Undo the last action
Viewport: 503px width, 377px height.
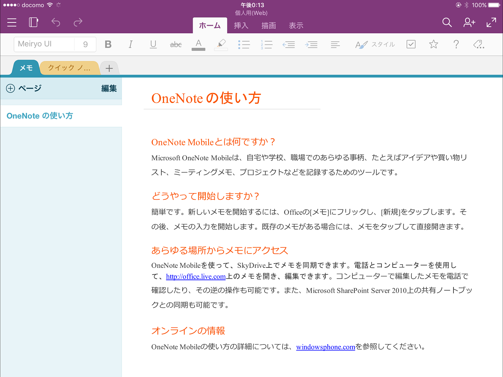56,22
